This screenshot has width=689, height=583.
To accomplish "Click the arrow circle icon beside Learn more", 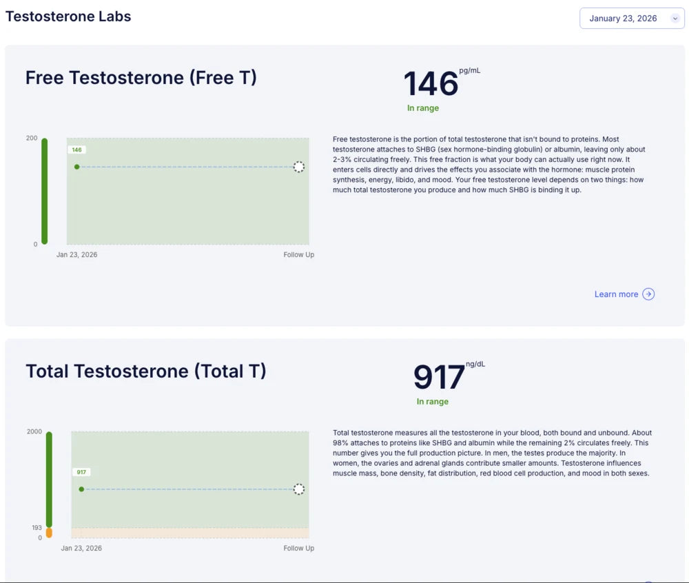I will (648, 294).
